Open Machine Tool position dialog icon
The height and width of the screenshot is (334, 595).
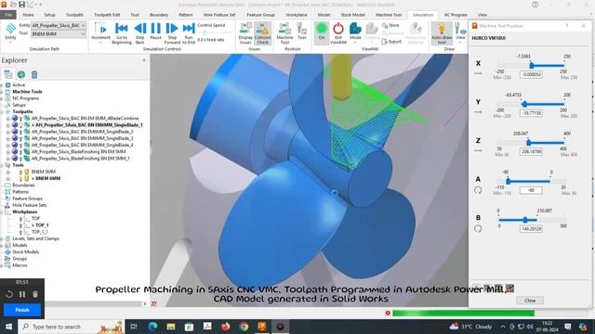(284, 33)
